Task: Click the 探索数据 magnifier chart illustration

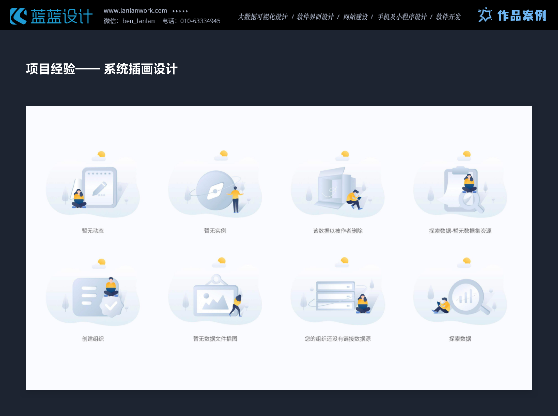Action: click(x=466, y=297)
